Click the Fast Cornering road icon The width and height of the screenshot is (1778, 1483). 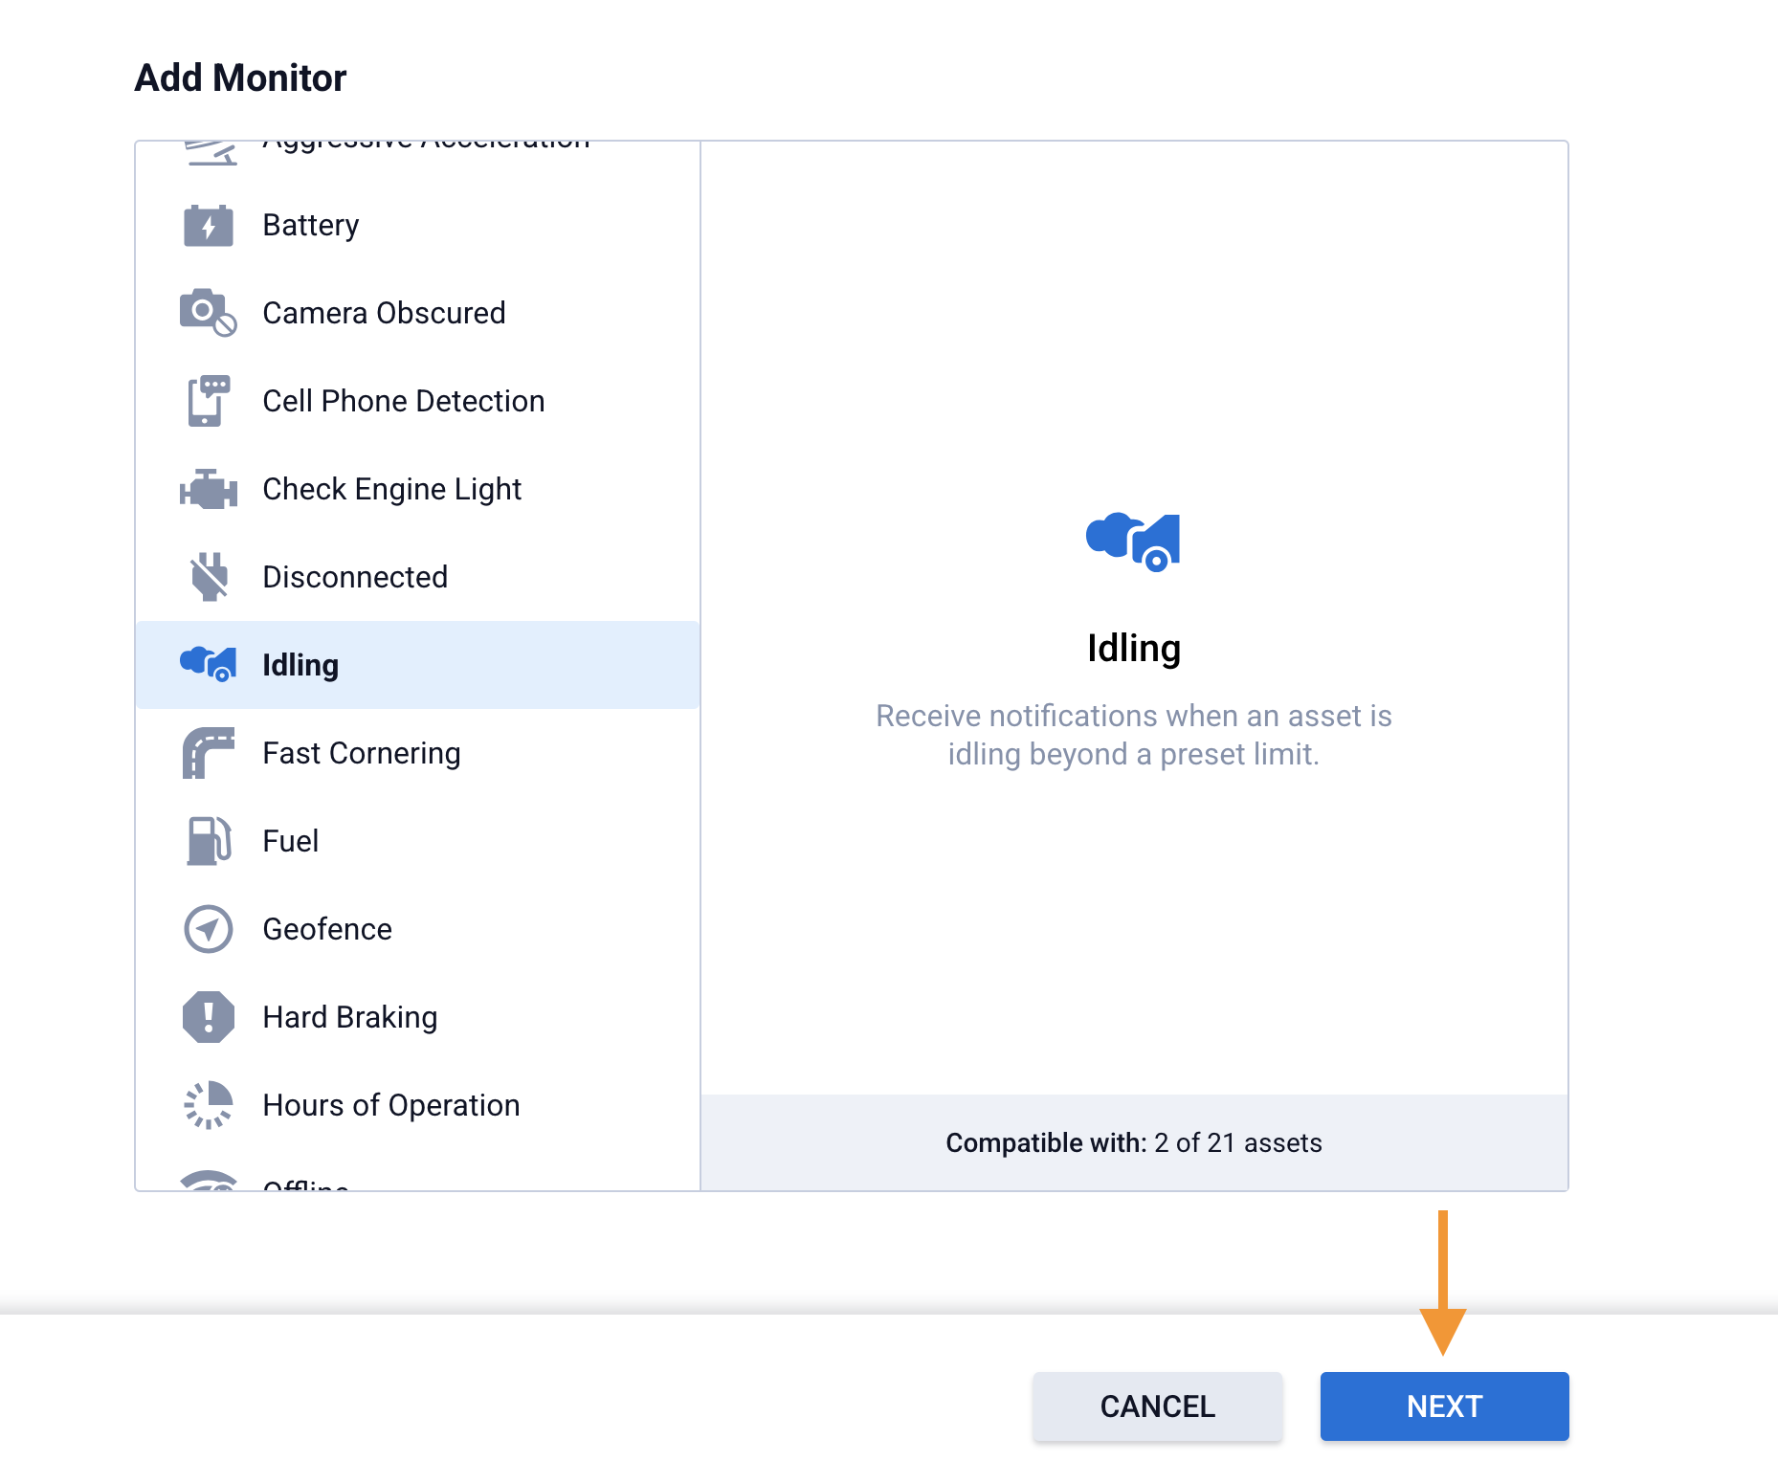[x=208, y=753]
